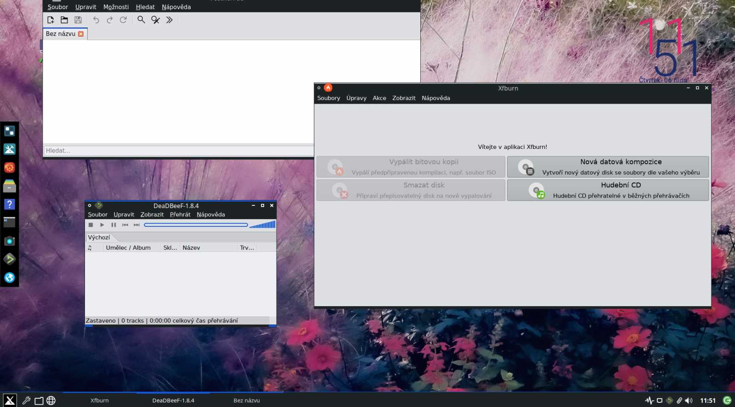Open the help question mark dock icon
The height and width of the screenshot is (407, 735).
9,204
